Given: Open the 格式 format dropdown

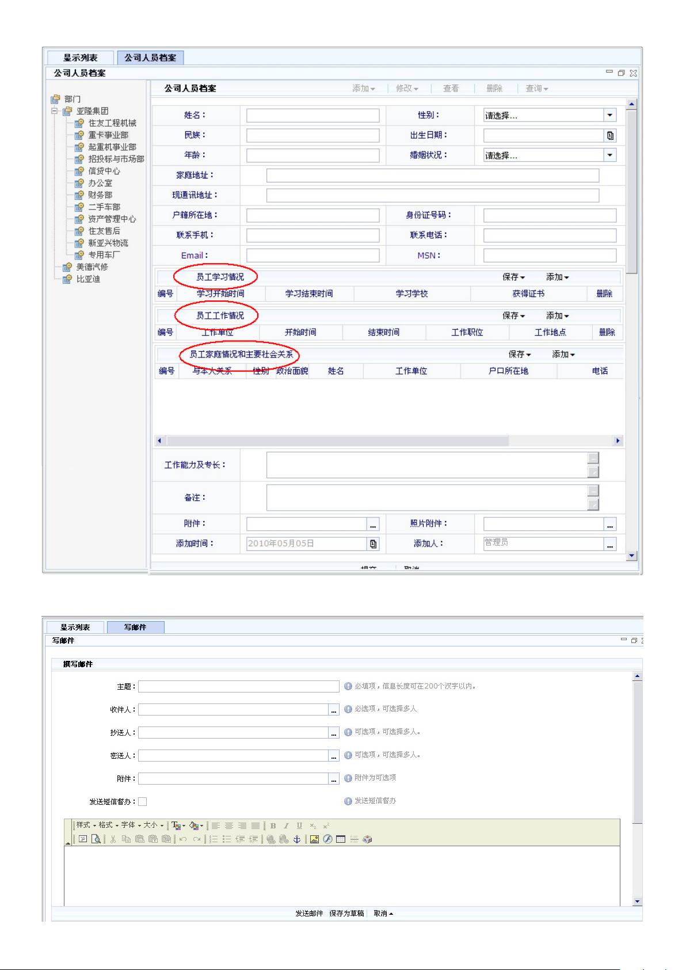Looking at the screenshot, I should (108, 826).
